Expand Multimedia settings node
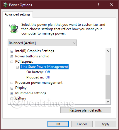Image resolution: width=119 pixels, height=130 pixels. click(12, 93)
